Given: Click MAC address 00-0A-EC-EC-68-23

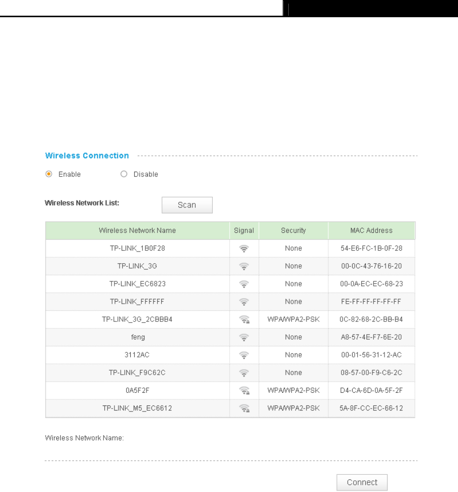Looking at the screenshot, I should pos(371,283).
